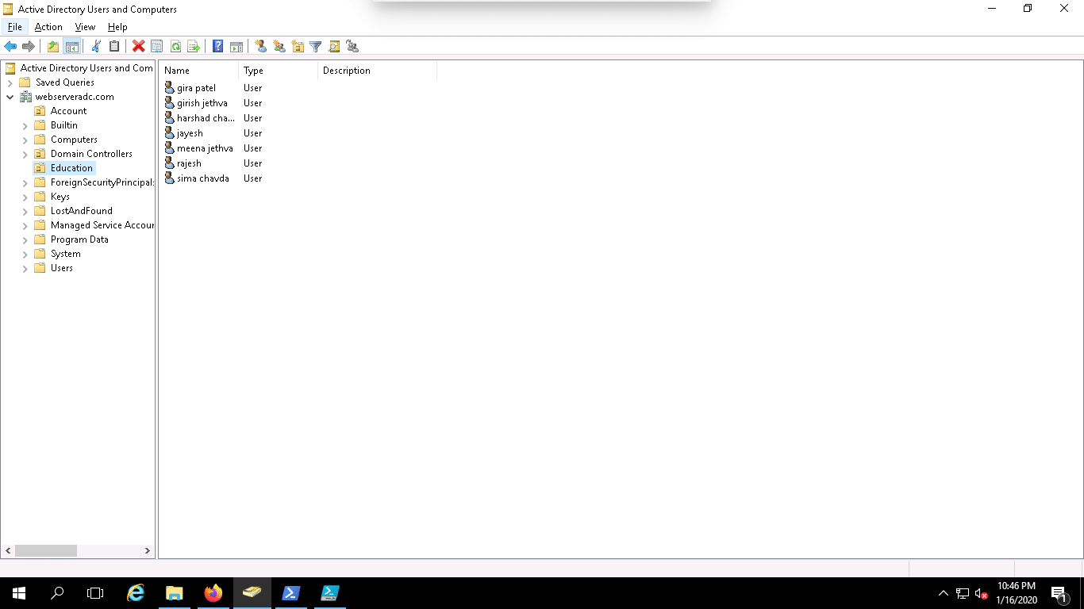
Task: Collapse the webserveradc.com domain node
Action: pos(10,97)
